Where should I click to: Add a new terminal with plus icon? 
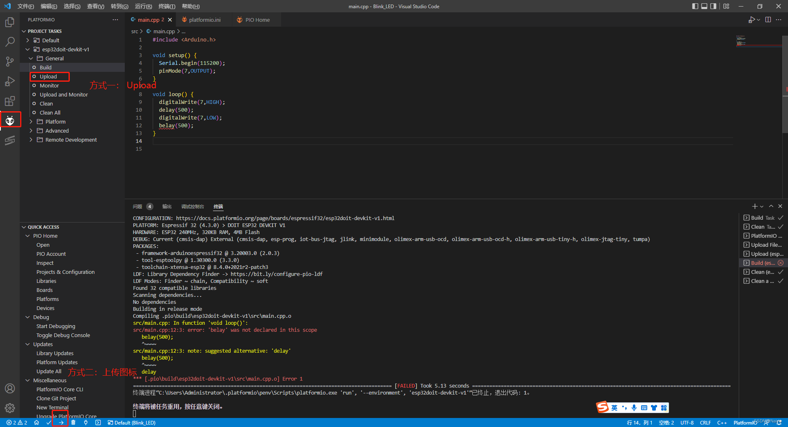click(x=754, y=206)
